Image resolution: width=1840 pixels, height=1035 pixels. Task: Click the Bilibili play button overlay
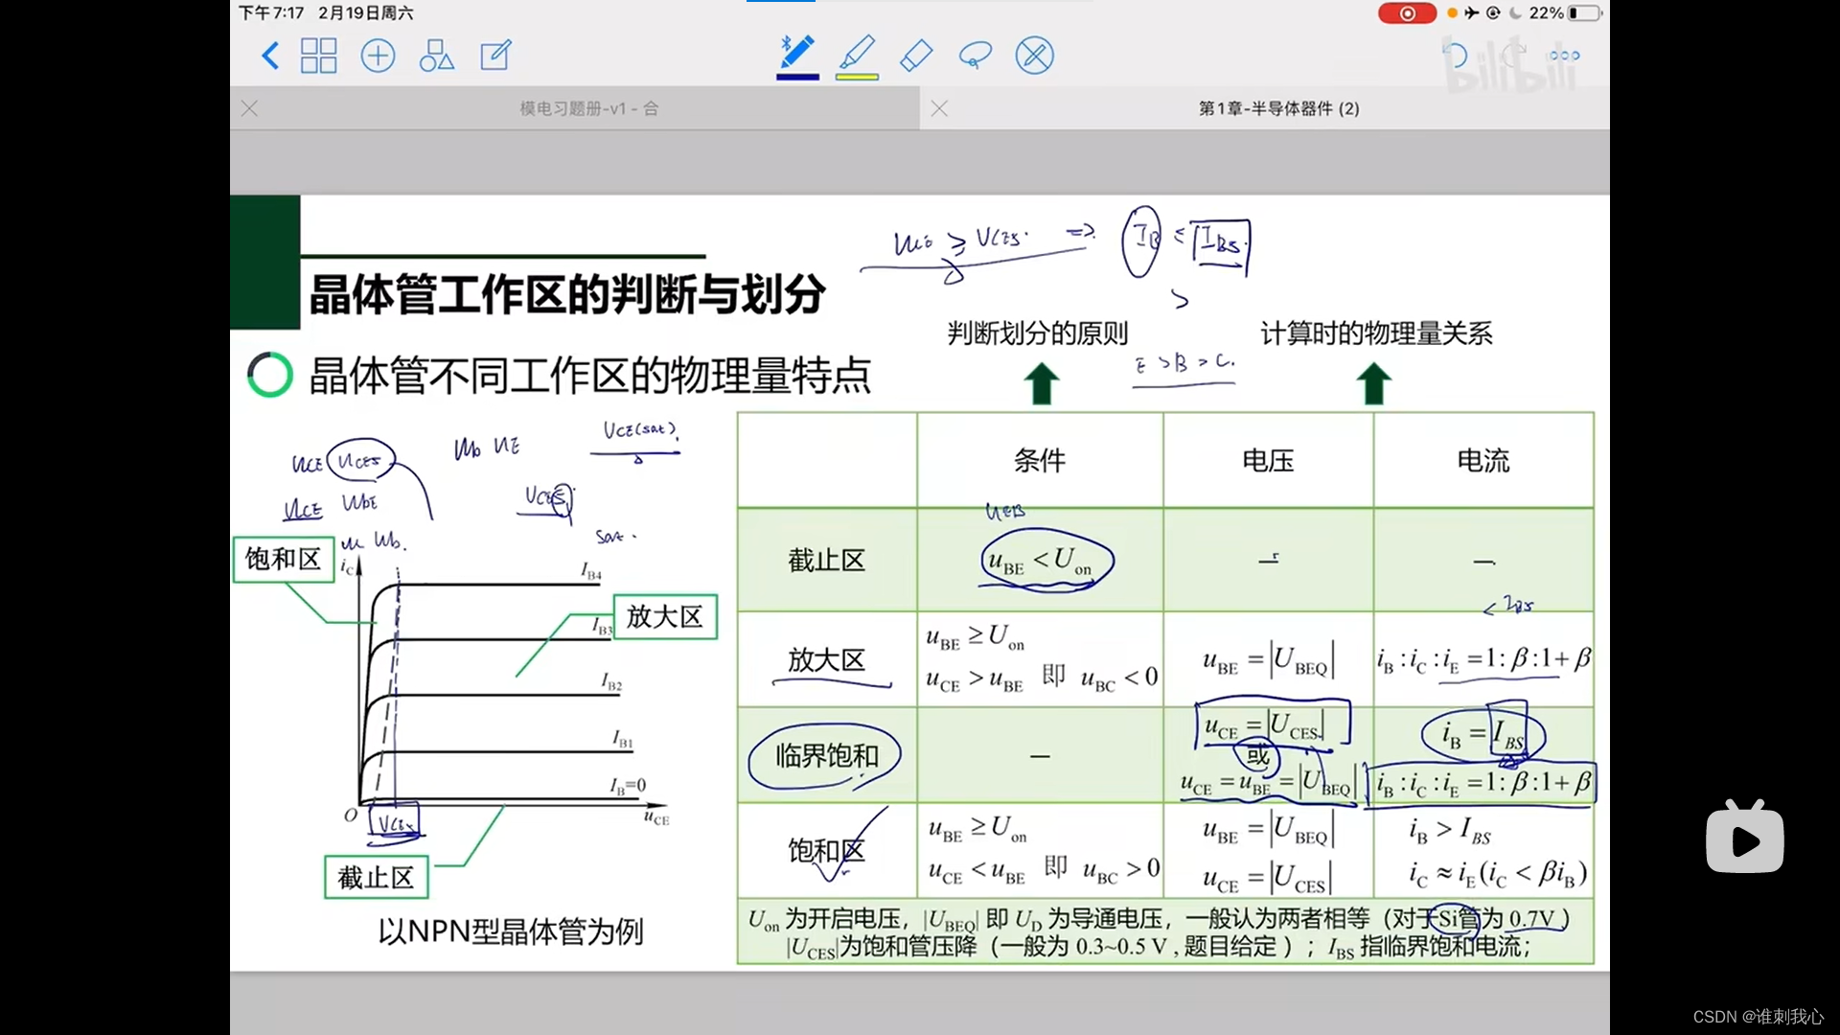pos(1744,840)
